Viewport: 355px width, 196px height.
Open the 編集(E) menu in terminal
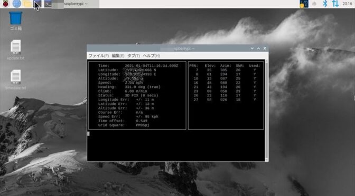point(118,55)
